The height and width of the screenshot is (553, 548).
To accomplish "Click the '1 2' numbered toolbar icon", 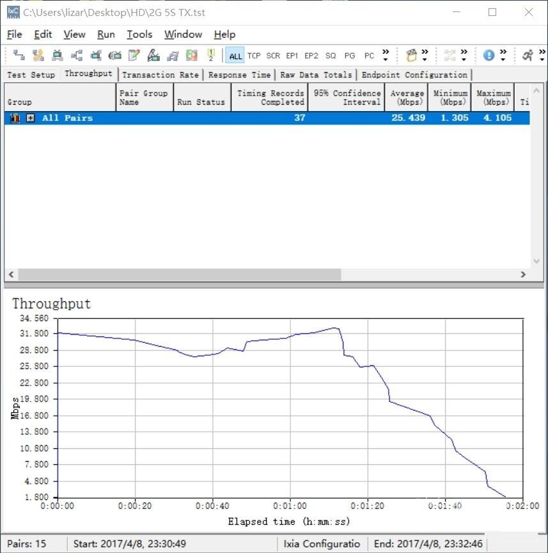I will click(x=210, y=55).
